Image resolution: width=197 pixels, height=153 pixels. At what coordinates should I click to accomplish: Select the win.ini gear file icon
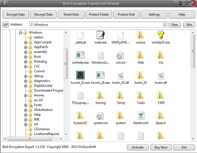(121, 55)
